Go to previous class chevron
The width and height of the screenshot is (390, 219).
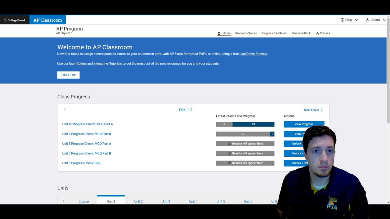(65, 110)
